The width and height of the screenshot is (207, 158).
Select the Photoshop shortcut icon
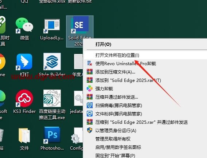52,135
